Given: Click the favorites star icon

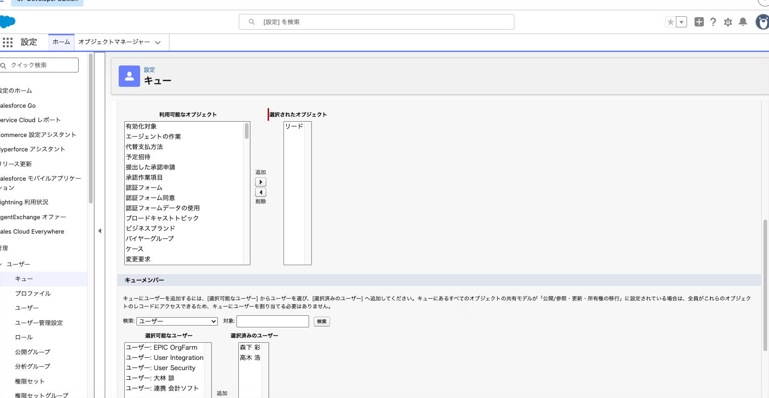Looking at the screenshot, I should click(x=670, y=22).
